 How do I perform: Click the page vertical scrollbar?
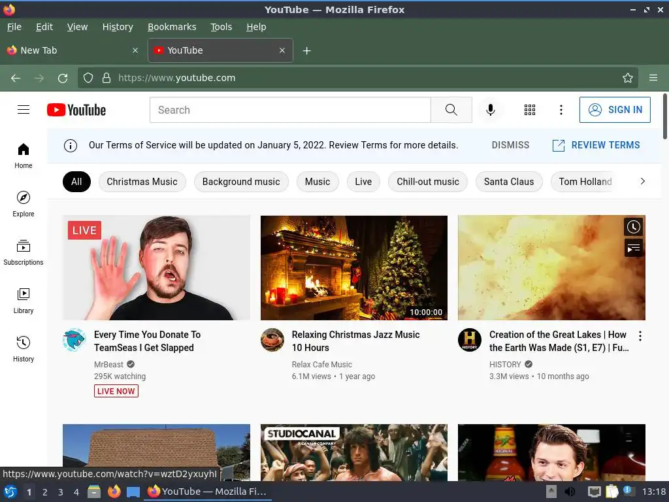click(664, 116)
